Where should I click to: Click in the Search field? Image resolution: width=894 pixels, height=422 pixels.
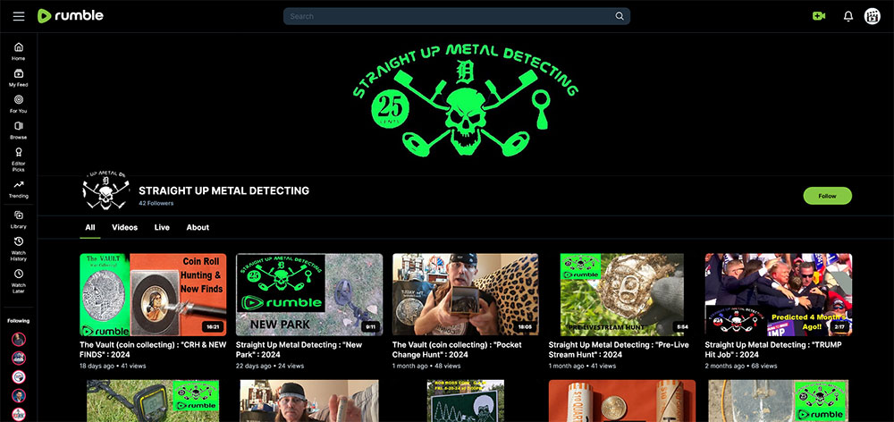tap(456, 16)
